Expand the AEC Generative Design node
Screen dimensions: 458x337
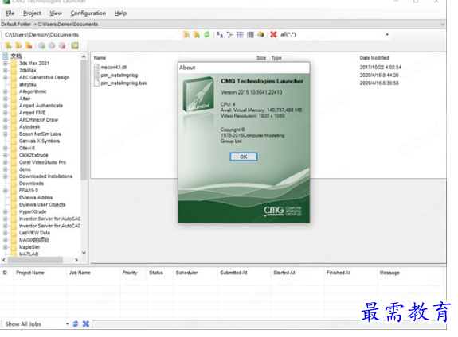pyautogui.click(x=5, y=78)
